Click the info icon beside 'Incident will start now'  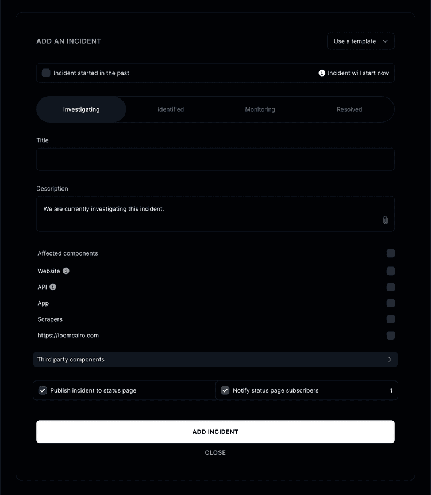tap(321, 73)
